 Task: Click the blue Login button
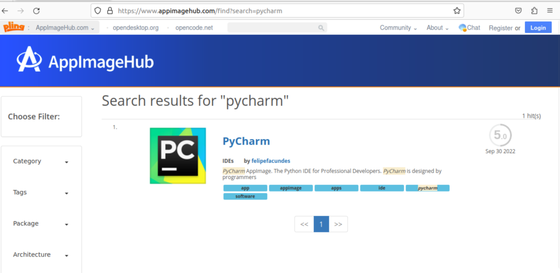pos(538,28)
